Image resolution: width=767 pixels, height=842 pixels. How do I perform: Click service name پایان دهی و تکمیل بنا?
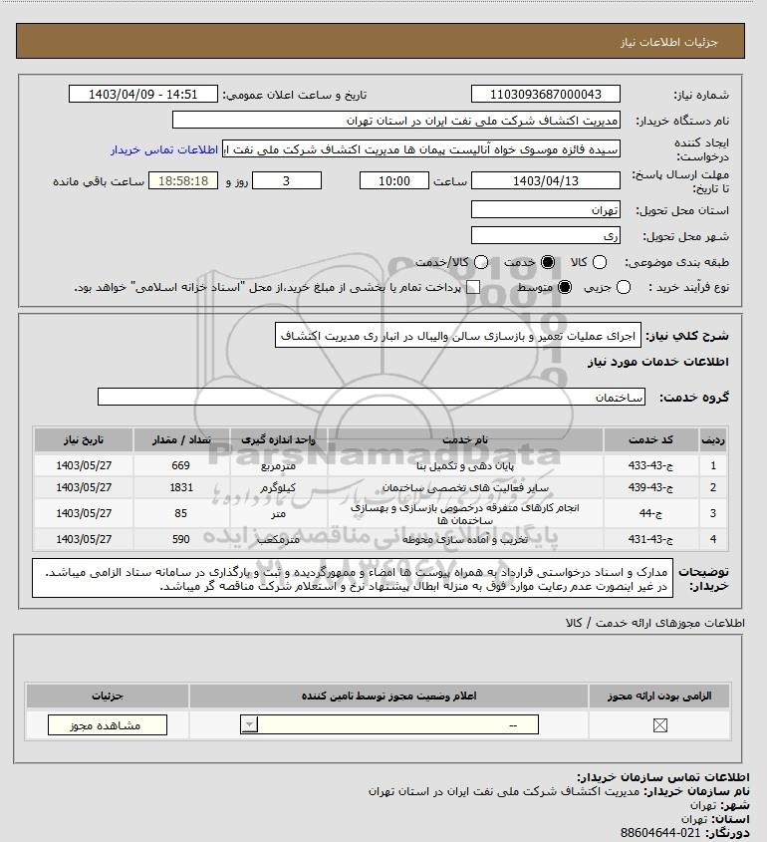(x=465, y=465)
